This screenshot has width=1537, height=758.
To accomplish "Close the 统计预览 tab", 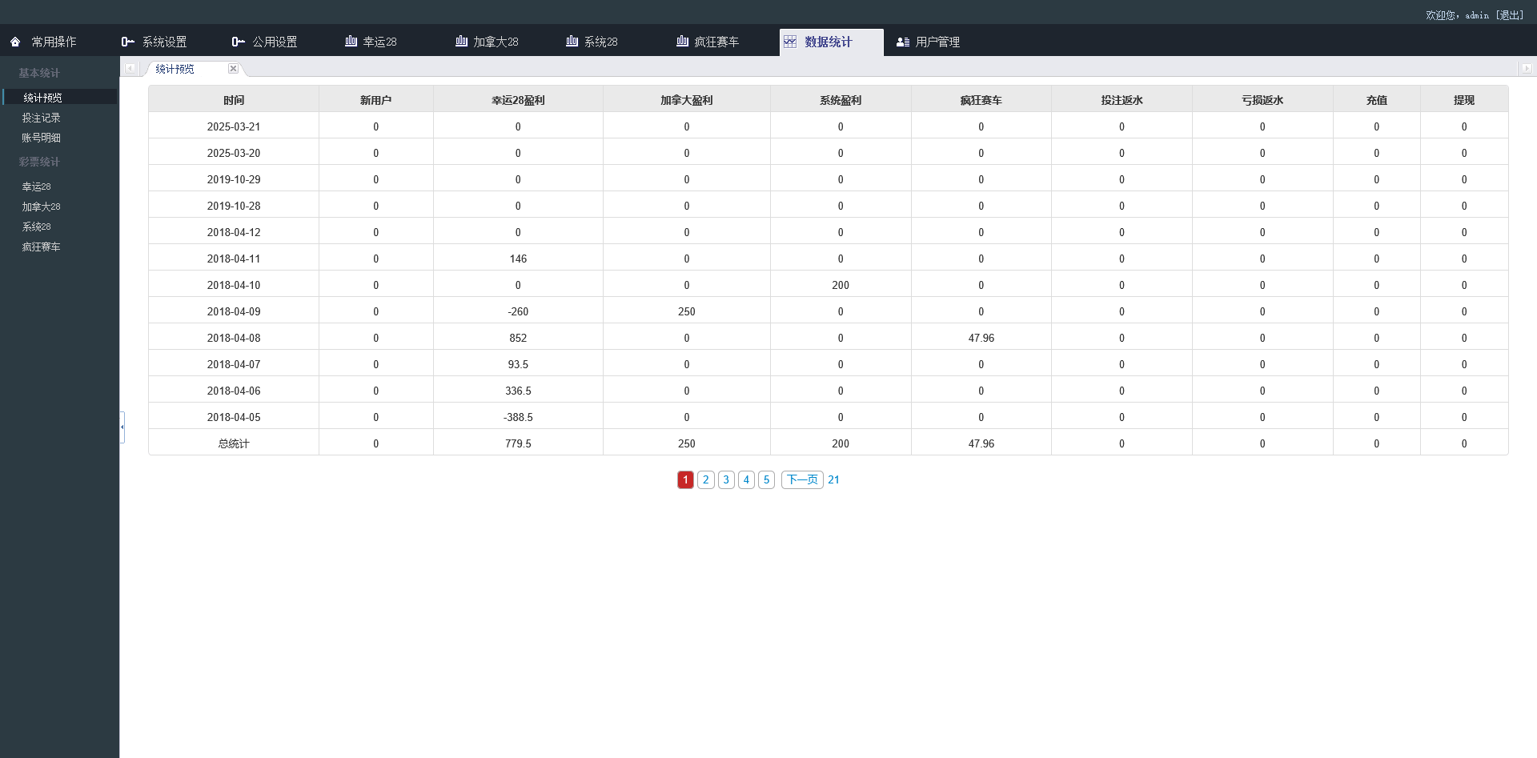I will coord(233,69).
